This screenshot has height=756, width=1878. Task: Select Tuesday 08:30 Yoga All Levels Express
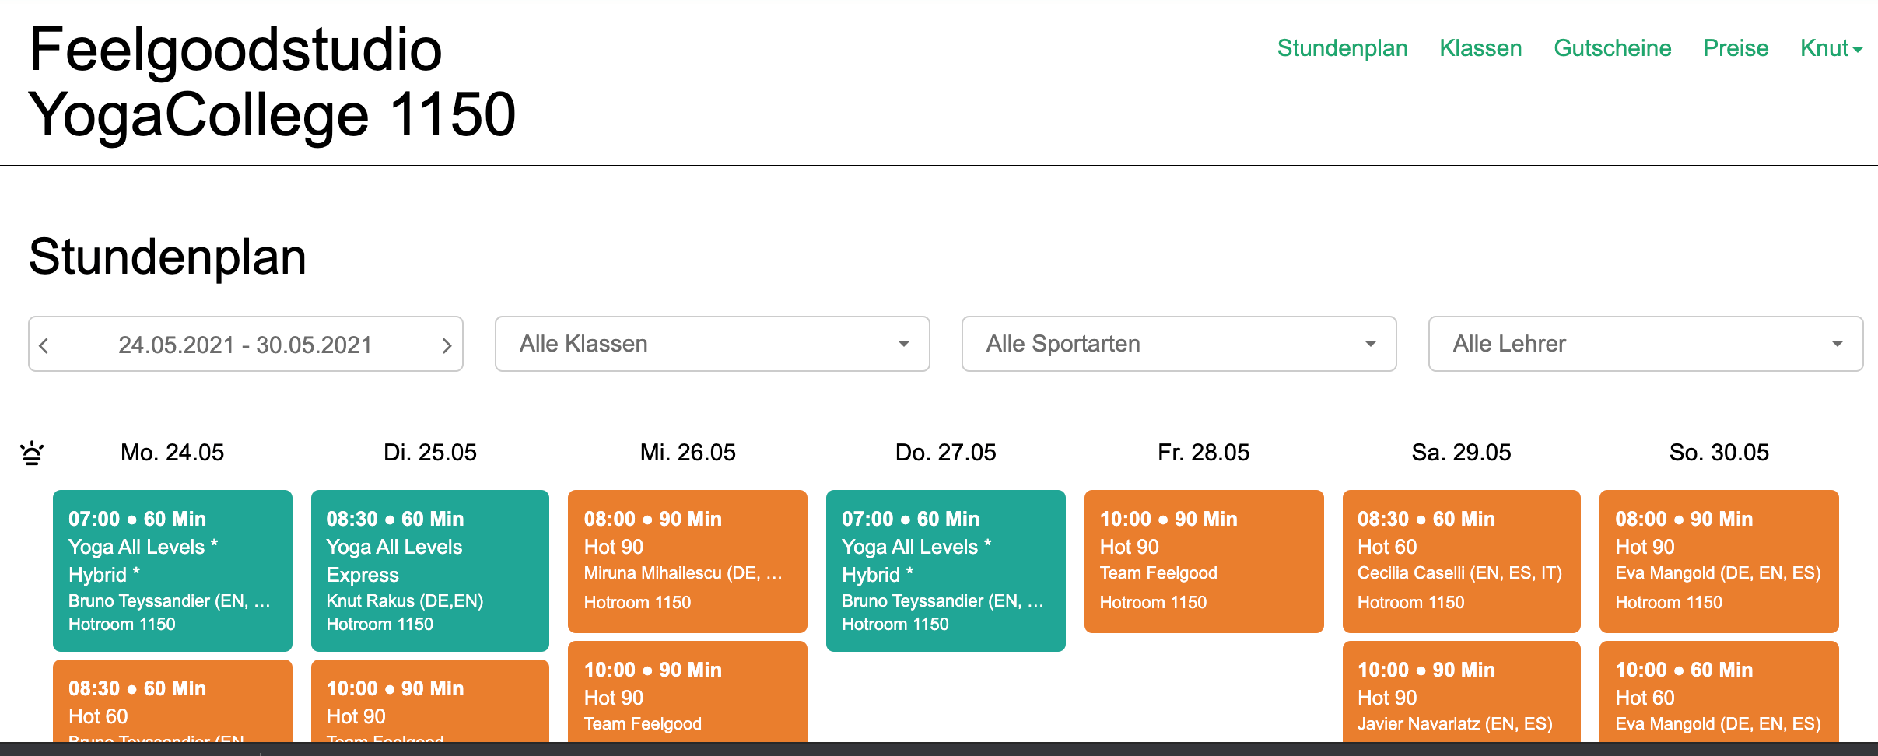coord(429,570)
